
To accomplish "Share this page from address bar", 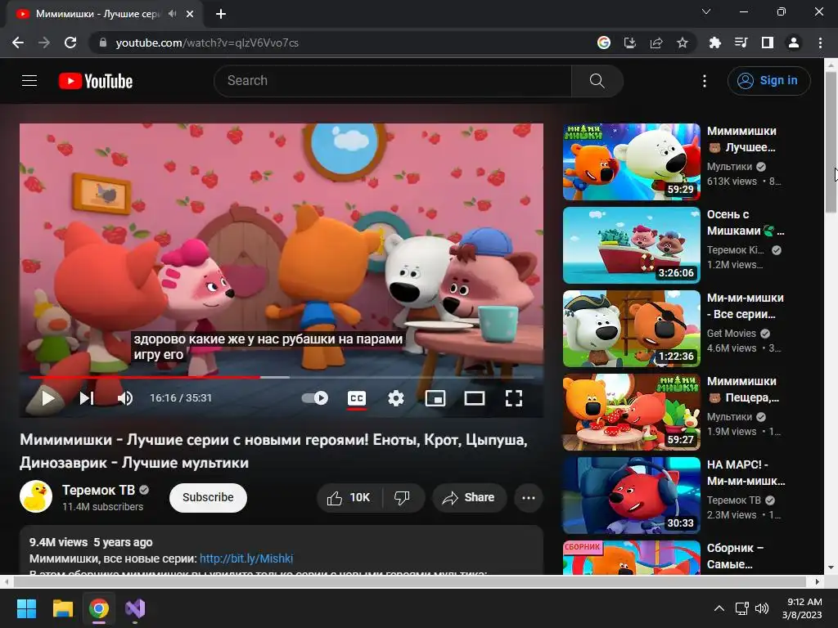I will click(x=656, y=43).
